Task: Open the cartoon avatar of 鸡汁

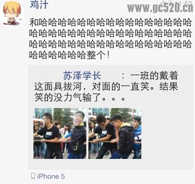Action: (13, 13)
